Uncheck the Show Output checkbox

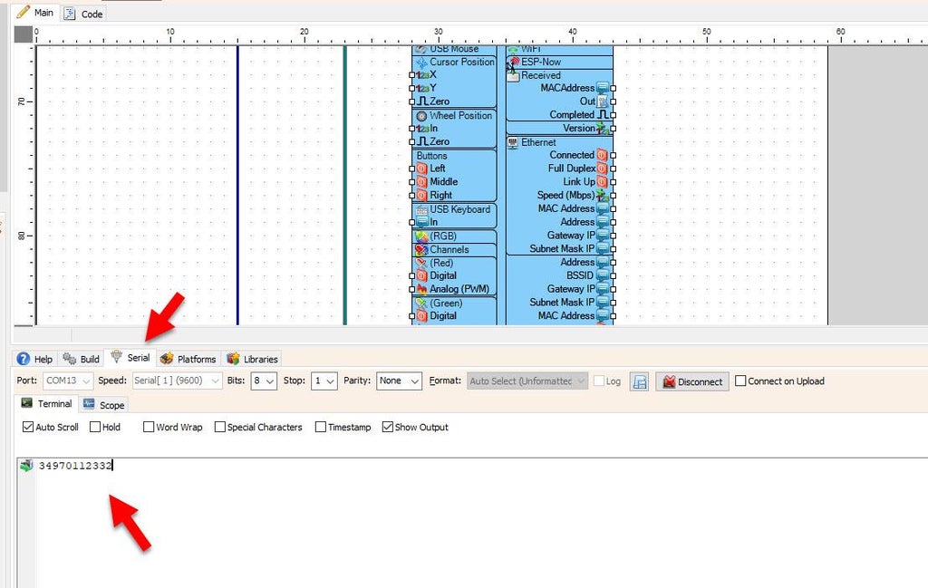(x=388, y=427)
